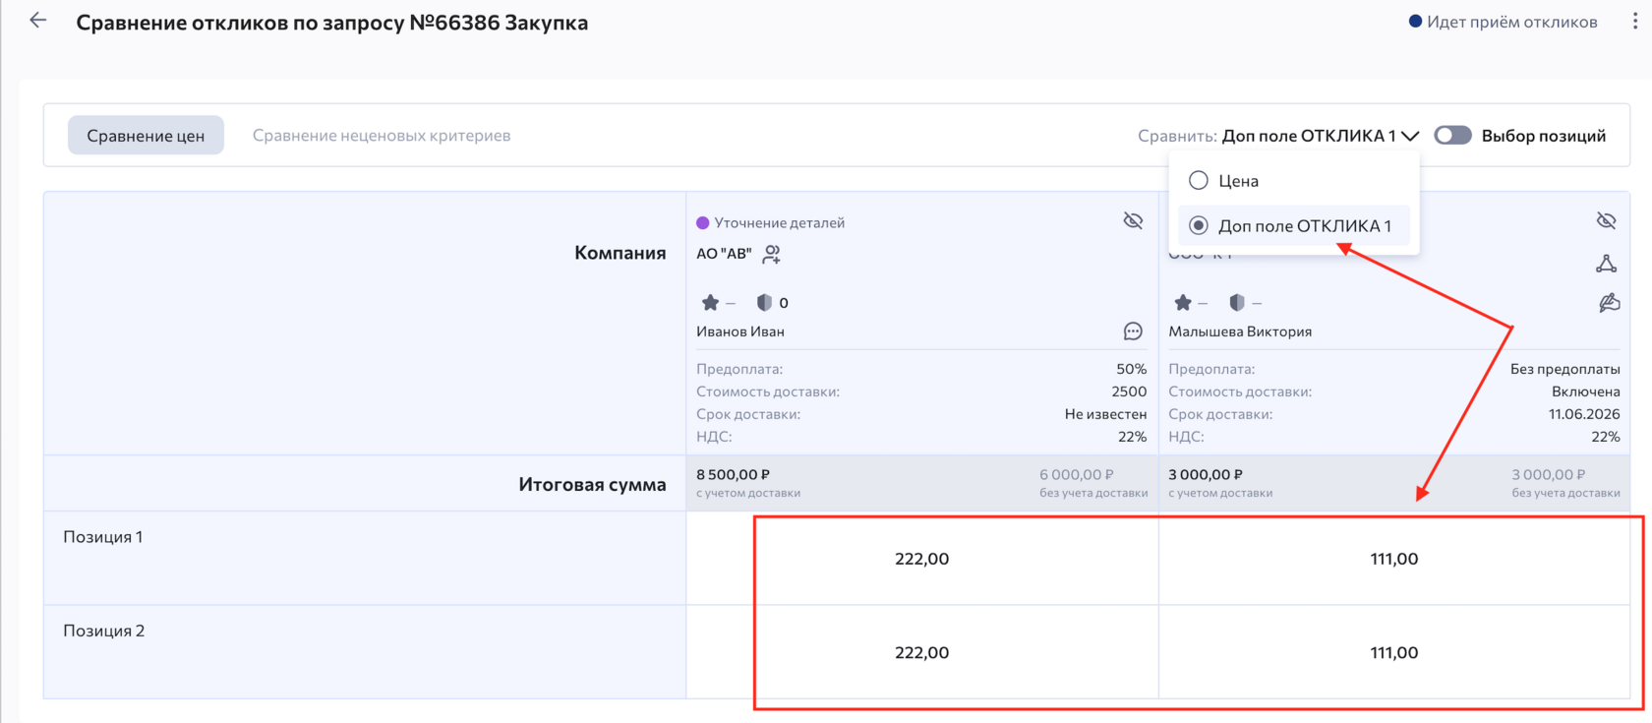Hide the Малышева Виктория response column
Image resolution: width=1652 pixels, height=723 pixels.
tap(1606, 220)
